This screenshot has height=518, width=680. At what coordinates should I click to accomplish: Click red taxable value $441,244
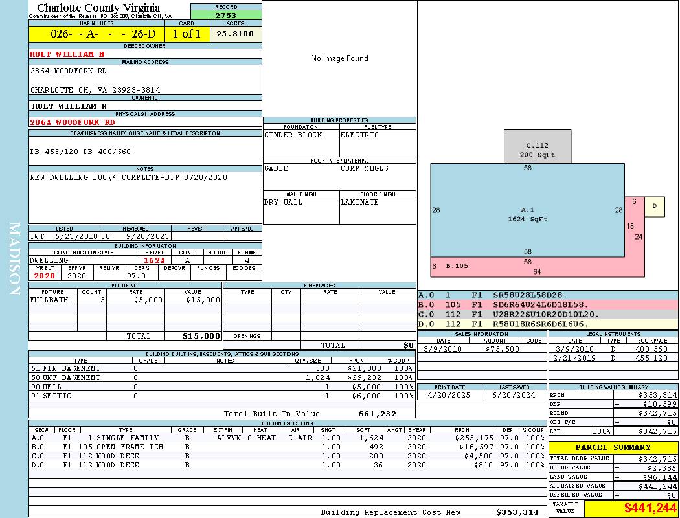[650, 508]
